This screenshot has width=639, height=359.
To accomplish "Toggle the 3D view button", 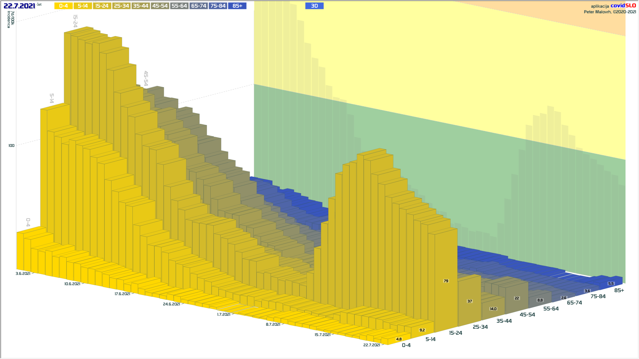I will pos(314,6).
